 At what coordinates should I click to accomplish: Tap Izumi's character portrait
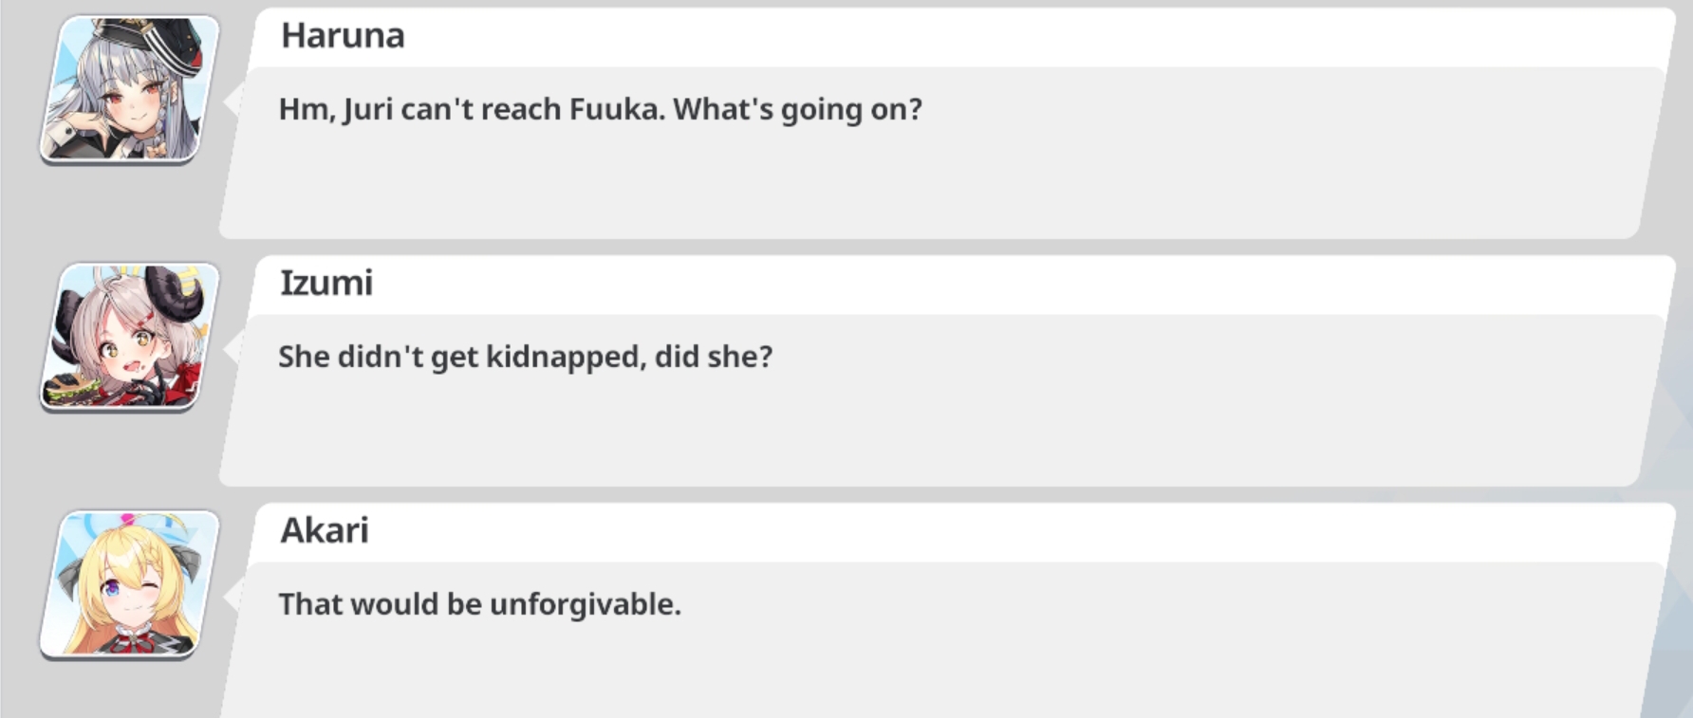pos(128,337)
